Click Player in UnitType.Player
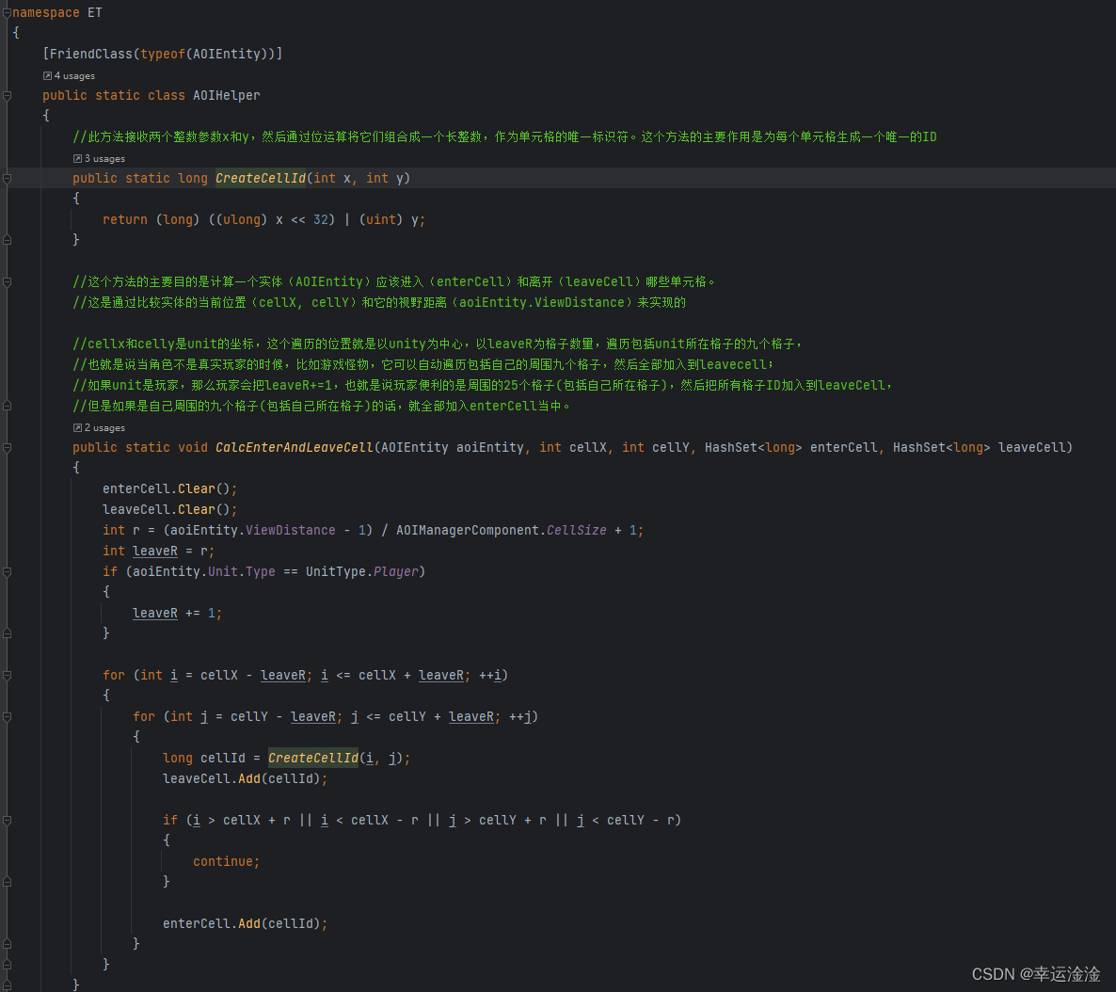 coord(396,571)
